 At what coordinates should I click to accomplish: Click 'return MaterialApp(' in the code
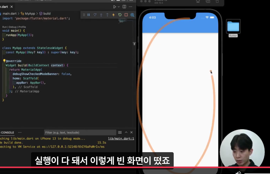26,70
